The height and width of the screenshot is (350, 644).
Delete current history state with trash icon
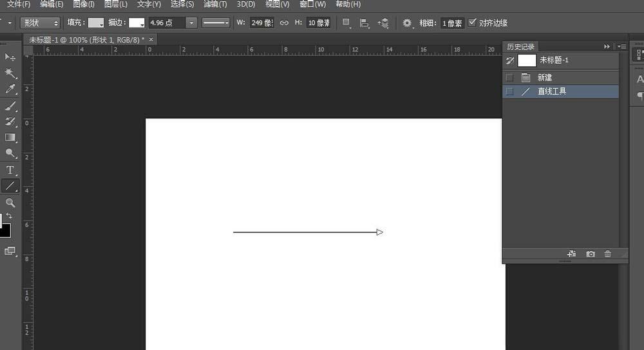click(607, 254)
